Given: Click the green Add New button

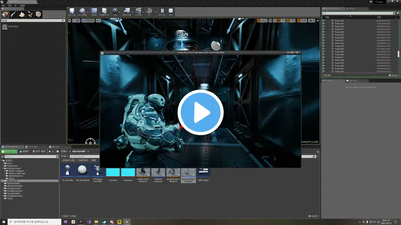Looking at the screenshot, I should tap(9, 151).
